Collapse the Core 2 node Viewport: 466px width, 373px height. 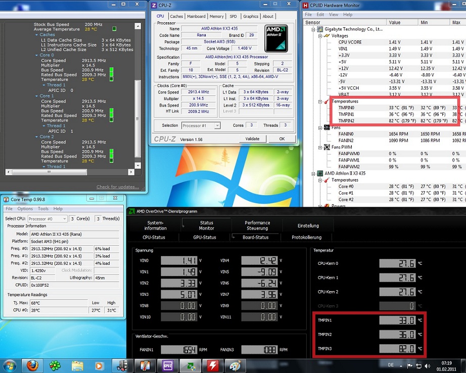click(x=36, y=137)
